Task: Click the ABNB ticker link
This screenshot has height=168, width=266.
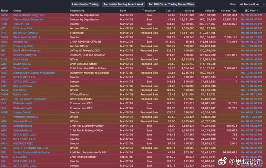Action: pos(4,112)
